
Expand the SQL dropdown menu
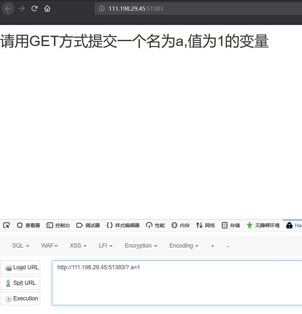click(21, 246)
